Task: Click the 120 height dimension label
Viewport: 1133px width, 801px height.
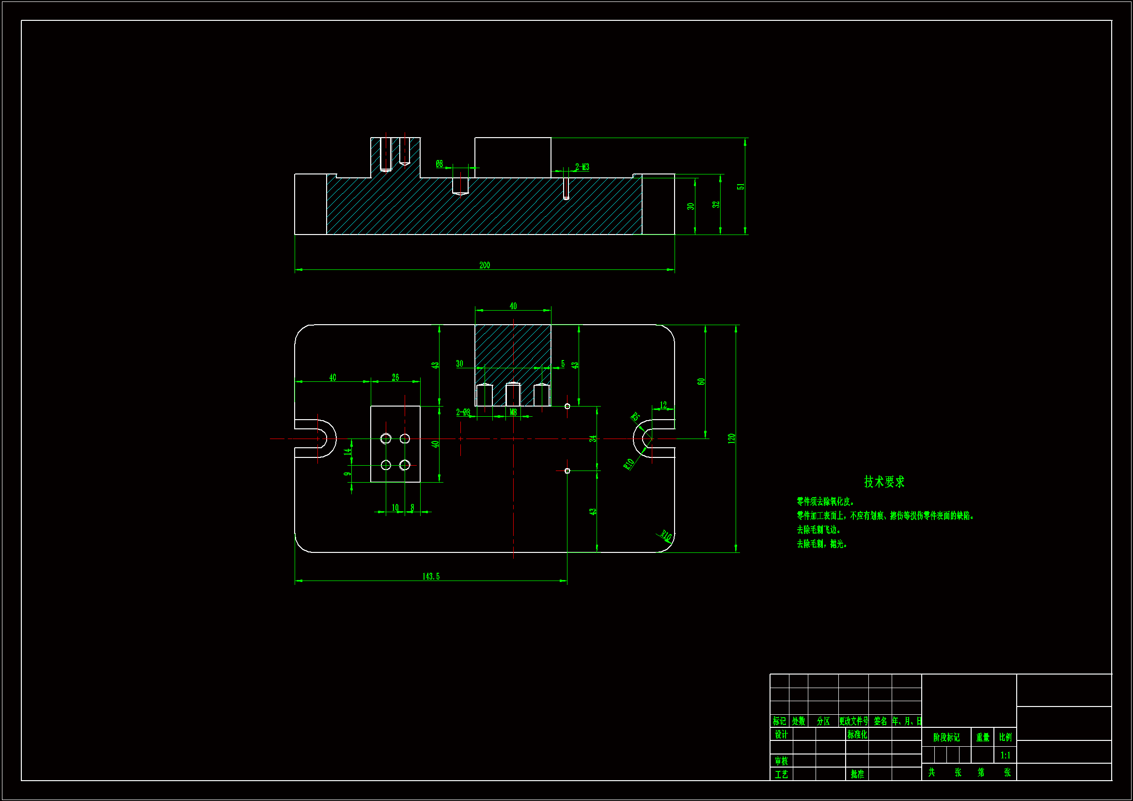Action: (x=731, y=438)
